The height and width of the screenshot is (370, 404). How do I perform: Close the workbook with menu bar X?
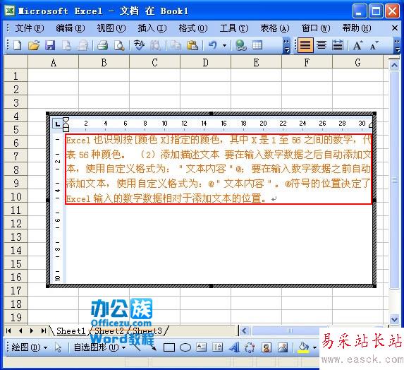pos(394,28)
